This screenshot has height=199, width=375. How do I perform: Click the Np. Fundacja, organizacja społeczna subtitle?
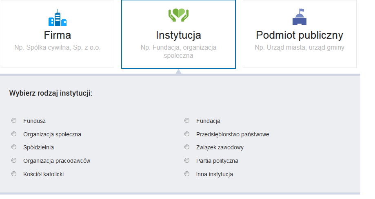click(178, 51)
